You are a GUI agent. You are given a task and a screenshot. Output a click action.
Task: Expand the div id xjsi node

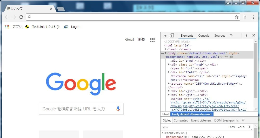coord(169,95)
